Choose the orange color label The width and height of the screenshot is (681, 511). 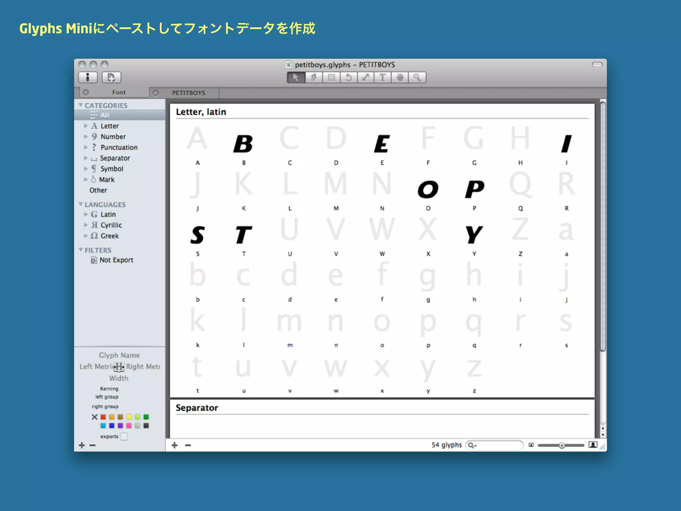click(112, 417)
